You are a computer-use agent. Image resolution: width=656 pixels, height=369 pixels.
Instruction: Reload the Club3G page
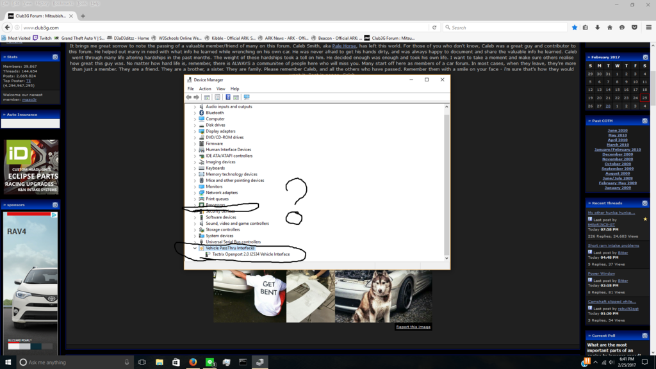(x=434, y=28)
